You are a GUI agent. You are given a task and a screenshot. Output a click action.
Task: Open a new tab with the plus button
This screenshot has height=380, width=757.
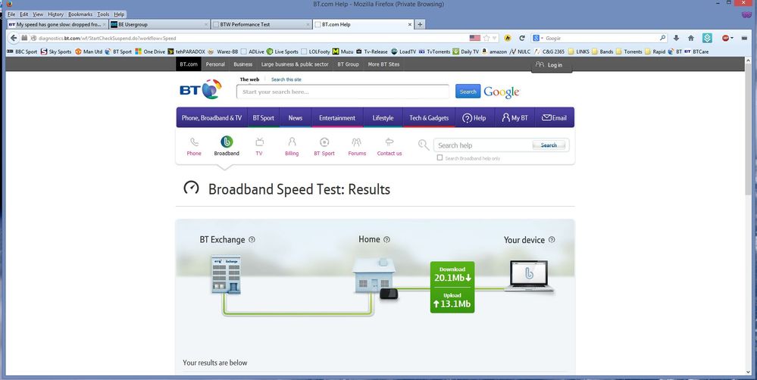[420, 24]
